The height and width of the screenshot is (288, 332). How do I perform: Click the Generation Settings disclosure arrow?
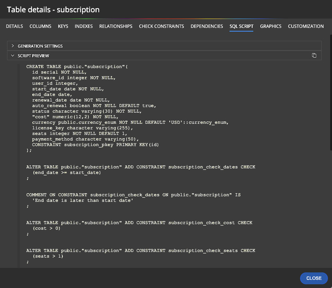pos(12,46)
